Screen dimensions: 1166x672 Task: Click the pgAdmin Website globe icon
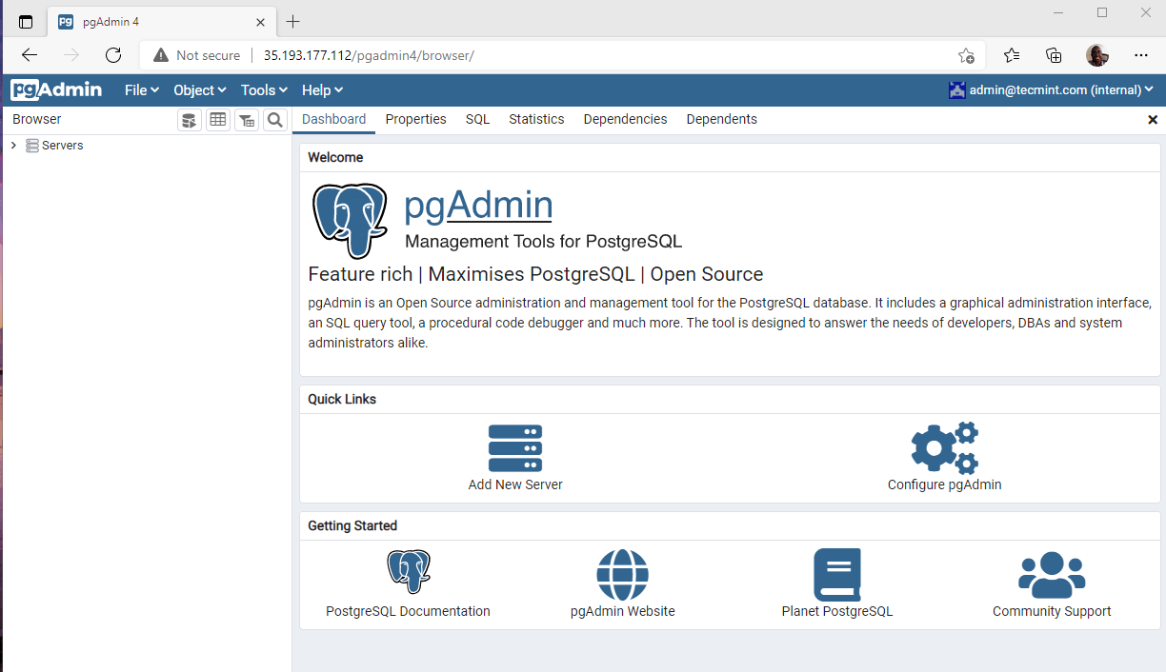point(623,575)
